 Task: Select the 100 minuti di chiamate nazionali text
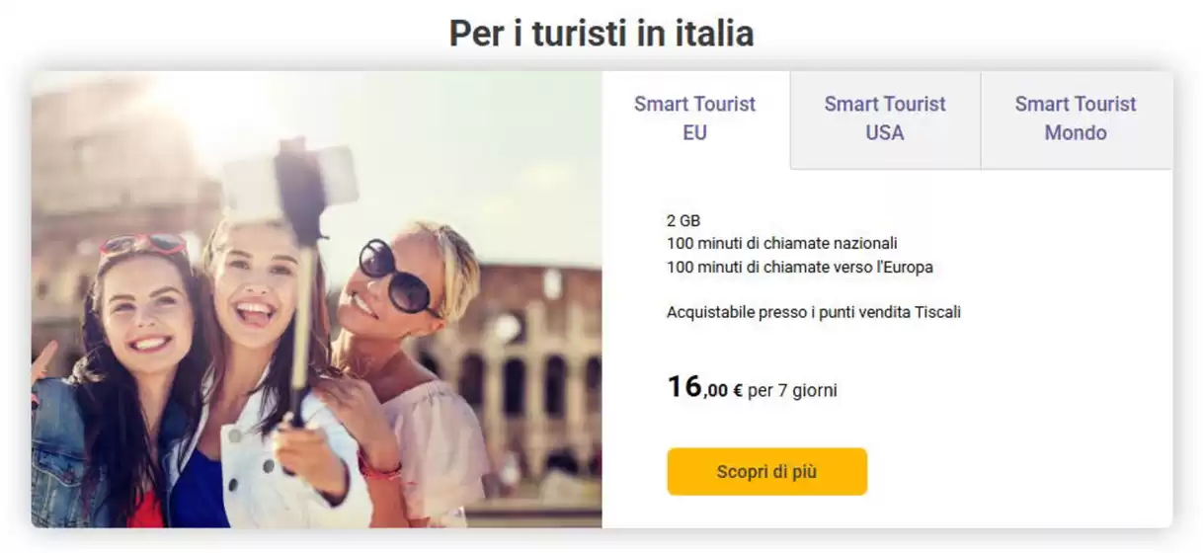pyautogui.click(x=781, y=243)
